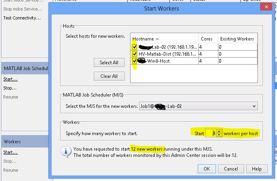The height and width of the screenshot is (181, 277).
Task: Click the Cancel button
Action: tap(231, 169)
